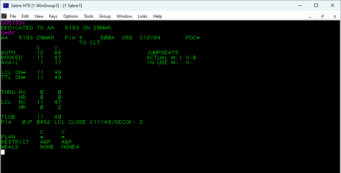Minimize the Sabre HTE main window
Screen dimensions: 341x173
tap(299, 5)
